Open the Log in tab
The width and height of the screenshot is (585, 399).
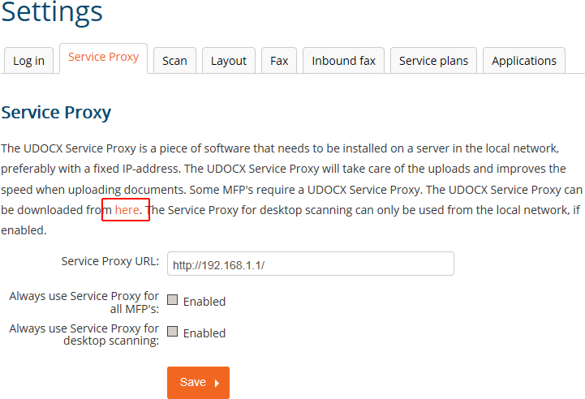28,60
